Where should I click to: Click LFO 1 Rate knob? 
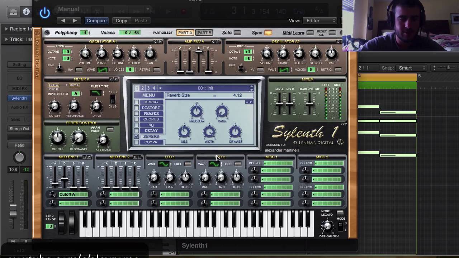(154, 178)
